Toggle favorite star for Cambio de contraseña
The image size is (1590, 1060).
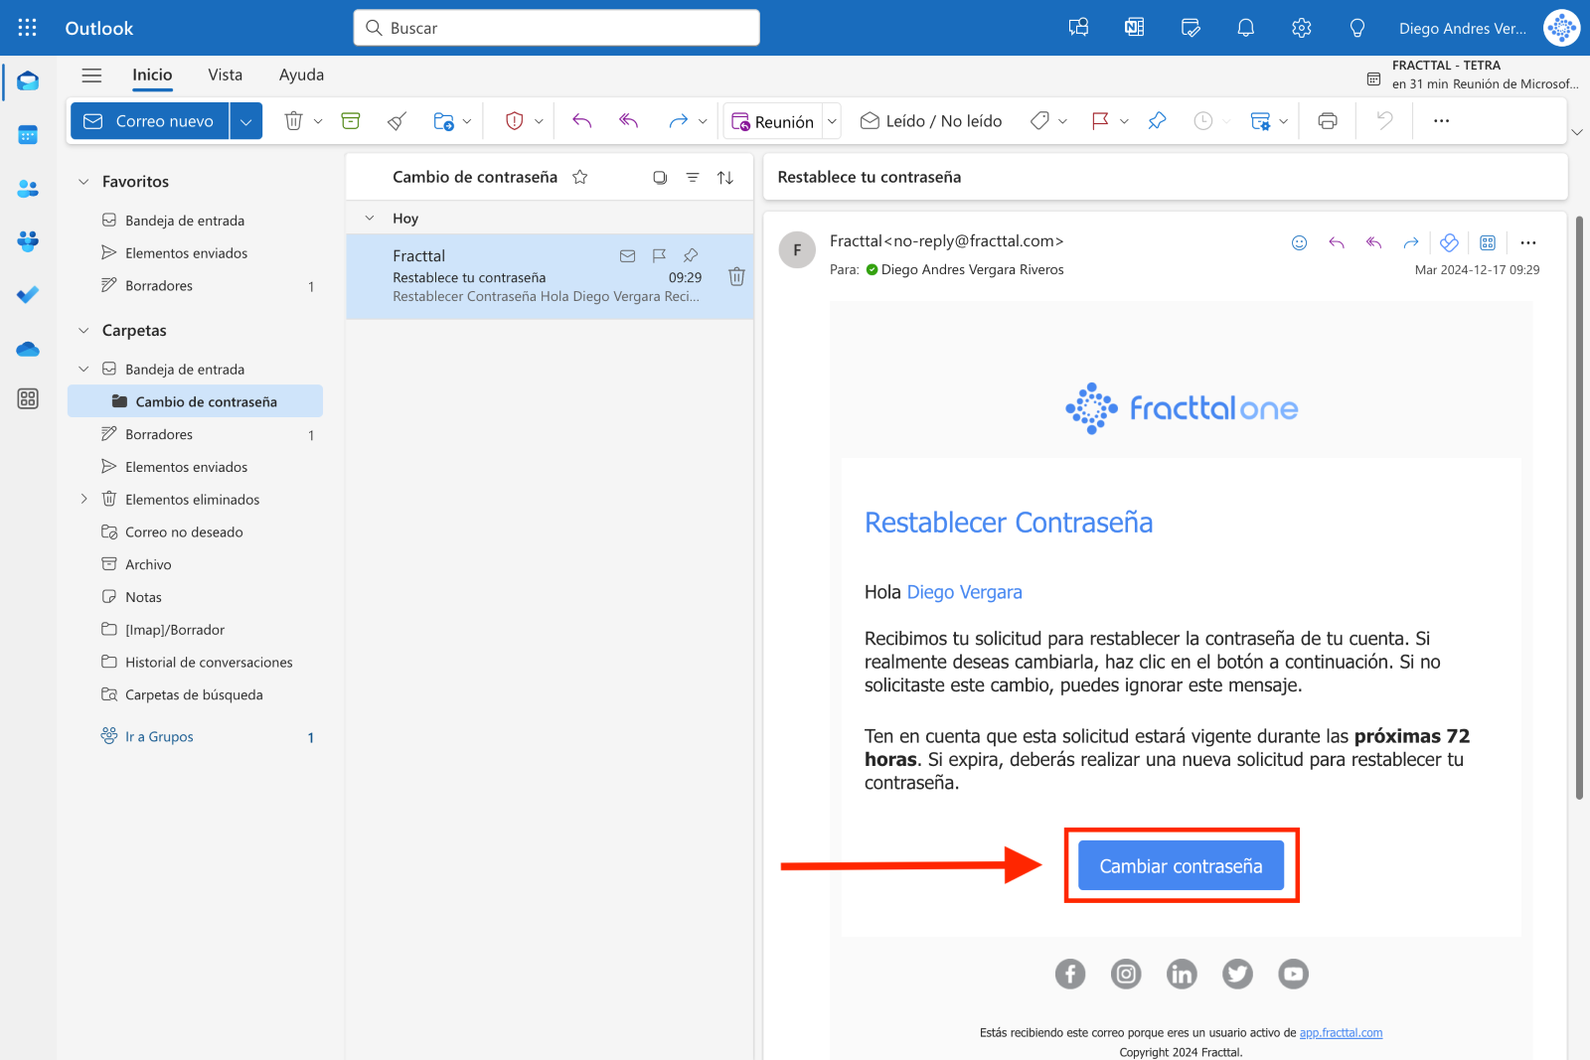pyautogui.click(x=580, y=177)
